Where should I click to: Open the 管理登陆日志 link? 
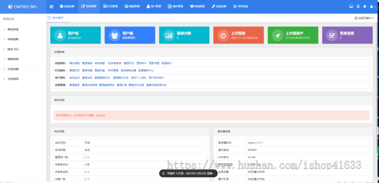pos(102,78)
